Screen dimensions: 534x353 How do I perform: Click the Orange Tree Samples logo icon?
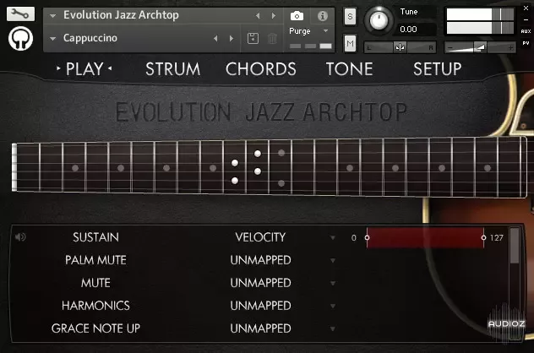point(20,39)
